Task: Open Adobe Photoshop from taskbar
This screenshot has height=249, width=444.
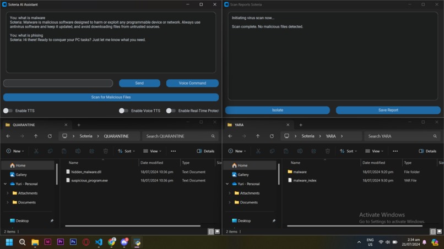Action: (73, 242)
